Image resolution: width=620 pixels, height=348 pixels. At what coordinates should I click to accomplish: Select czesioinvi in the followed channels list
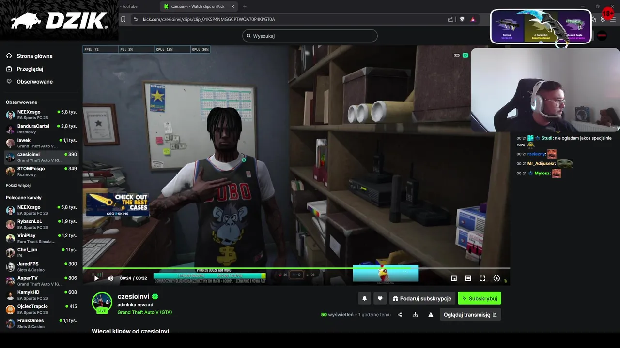click(x=41, y=157)
